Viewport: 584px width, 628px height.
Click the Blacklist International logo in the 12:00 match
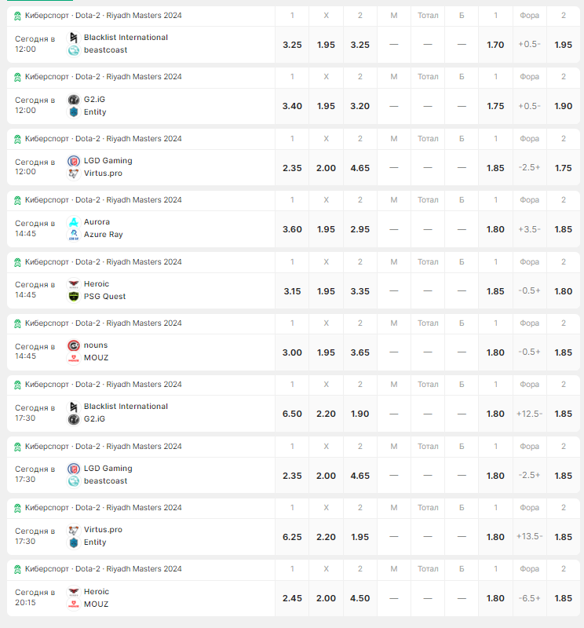click(x=74, y=38)
